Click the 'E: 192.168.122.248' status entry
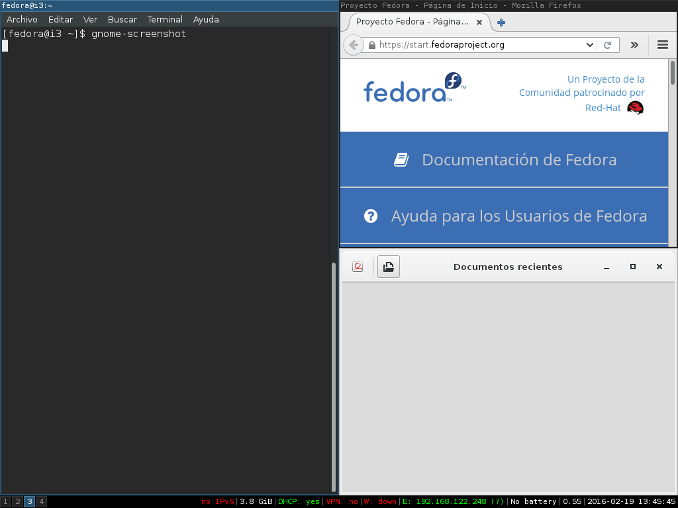678x508 pixels. (453, 501)
